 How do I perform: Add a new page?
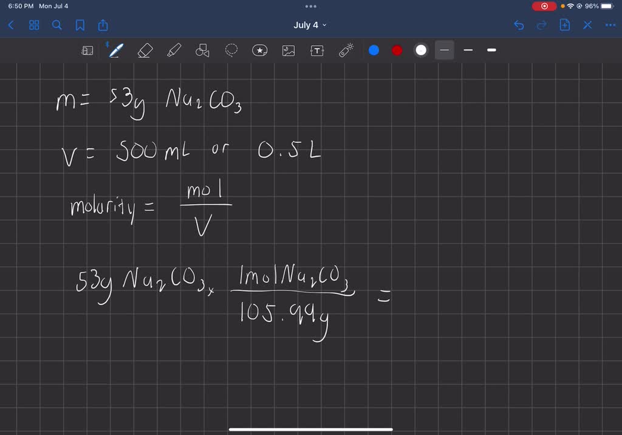(564, 25)
